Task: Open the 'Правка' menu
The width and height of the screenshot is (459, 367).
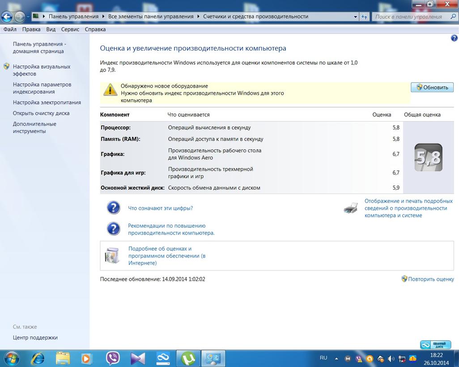Action: [x=31, y=29]
